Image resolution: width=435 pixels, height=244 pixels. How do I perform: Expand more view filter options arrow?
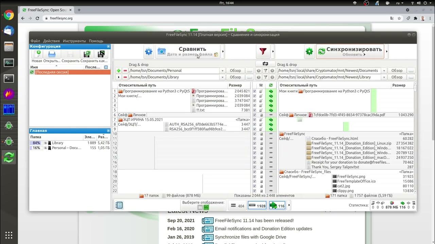289,205
